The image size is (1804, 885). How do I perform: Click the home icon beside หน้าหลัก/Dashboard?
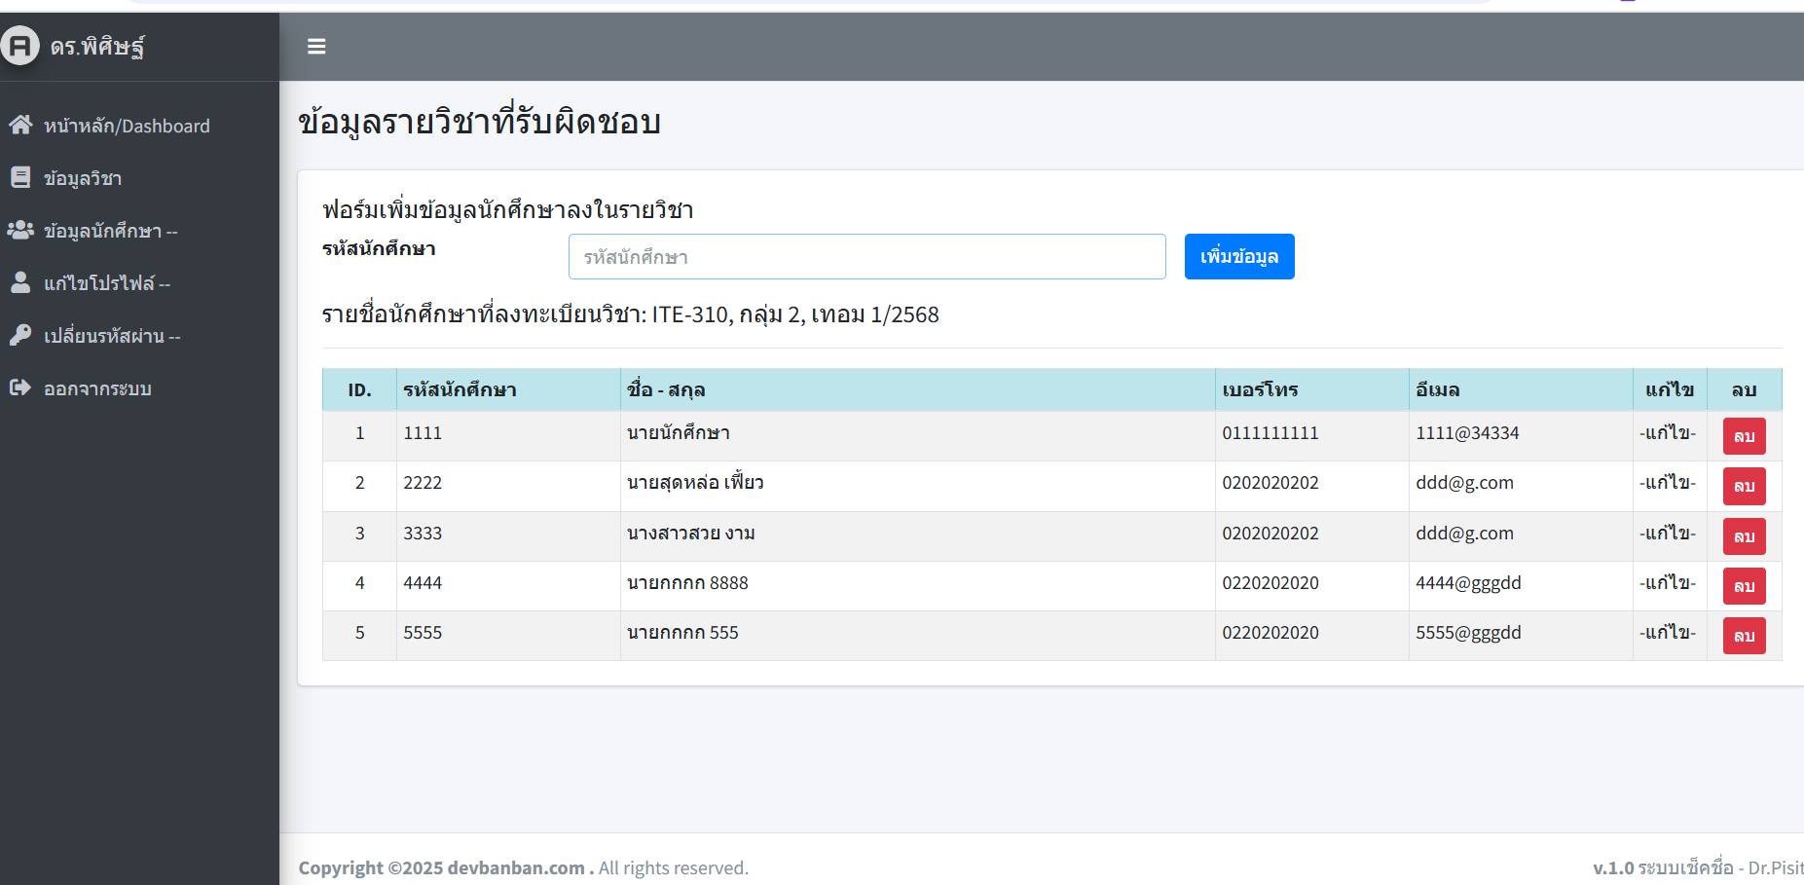click(20, 125)
